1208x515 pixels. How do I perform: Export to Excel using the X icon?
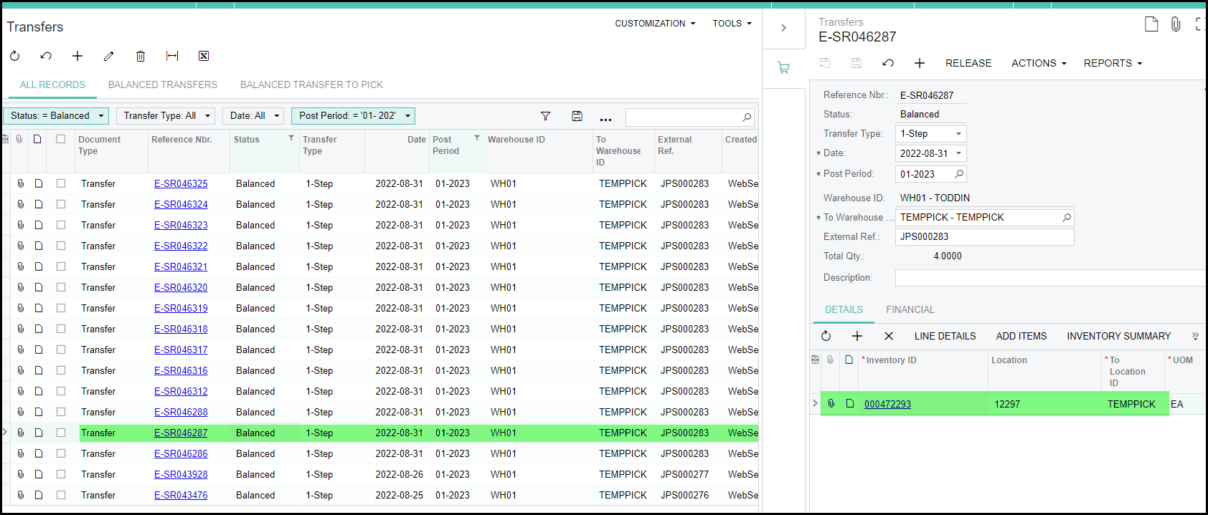(x=204, y=56)
